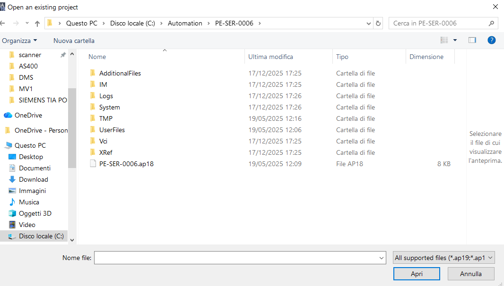Click Questo PC in address path
The height and width of the screenshot is (286, 504).
pyautogui.click(x=82, y=23)
